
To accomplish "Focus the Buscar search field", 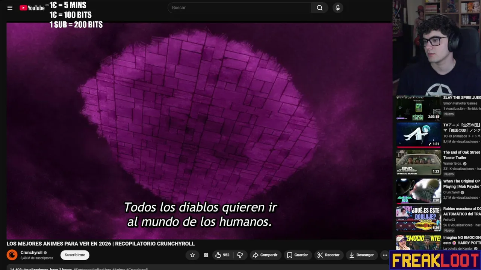I will click(x=239, y=7).
